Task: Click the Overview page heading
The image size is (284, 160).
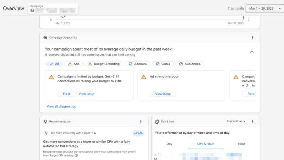Action: (x=13, y=8)
